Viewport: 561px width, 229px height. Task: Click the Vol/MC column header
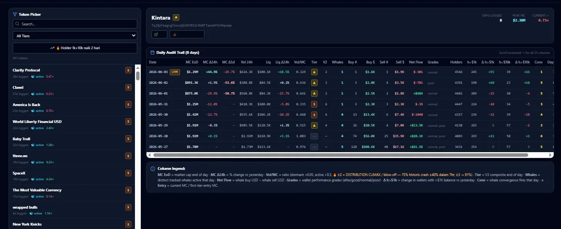(x=300, y=62)
